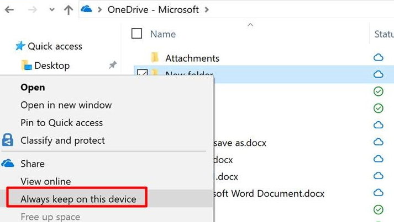The height and width of the screenshot is (222, 394).
Task: Choose Pin to Quick access
Action: click(61, 122)
